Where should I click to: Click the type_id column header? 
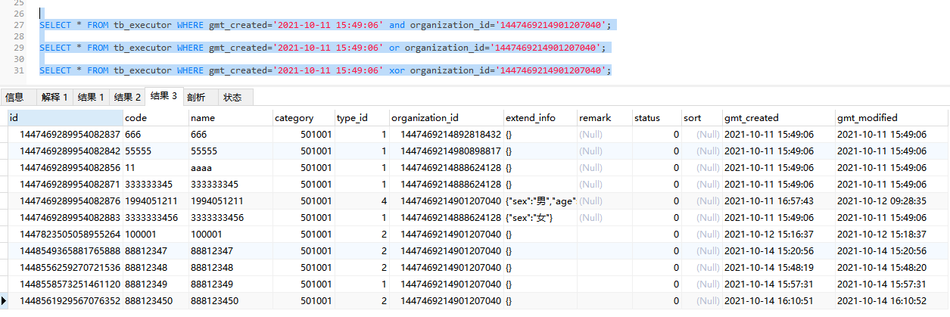tap(361, 118)
